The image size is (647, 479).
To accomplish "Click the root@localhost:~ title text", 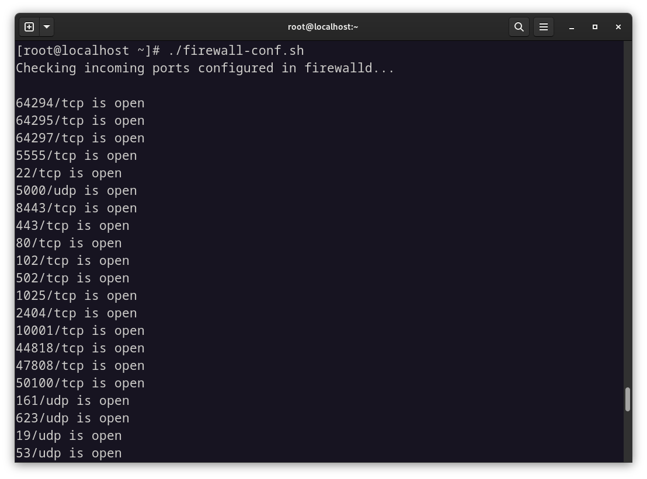I will 323,26.
